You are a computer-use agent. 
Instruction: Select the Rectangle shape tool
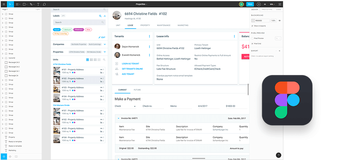(24, 4)
